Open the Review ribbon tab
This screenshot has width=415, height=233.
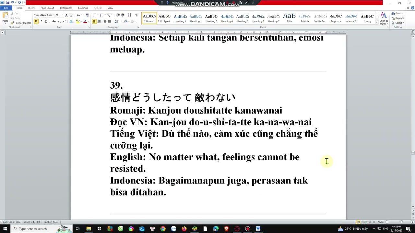click(97, 8)
